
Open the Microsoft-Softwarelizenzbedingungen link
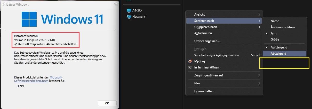click(38, 79)
